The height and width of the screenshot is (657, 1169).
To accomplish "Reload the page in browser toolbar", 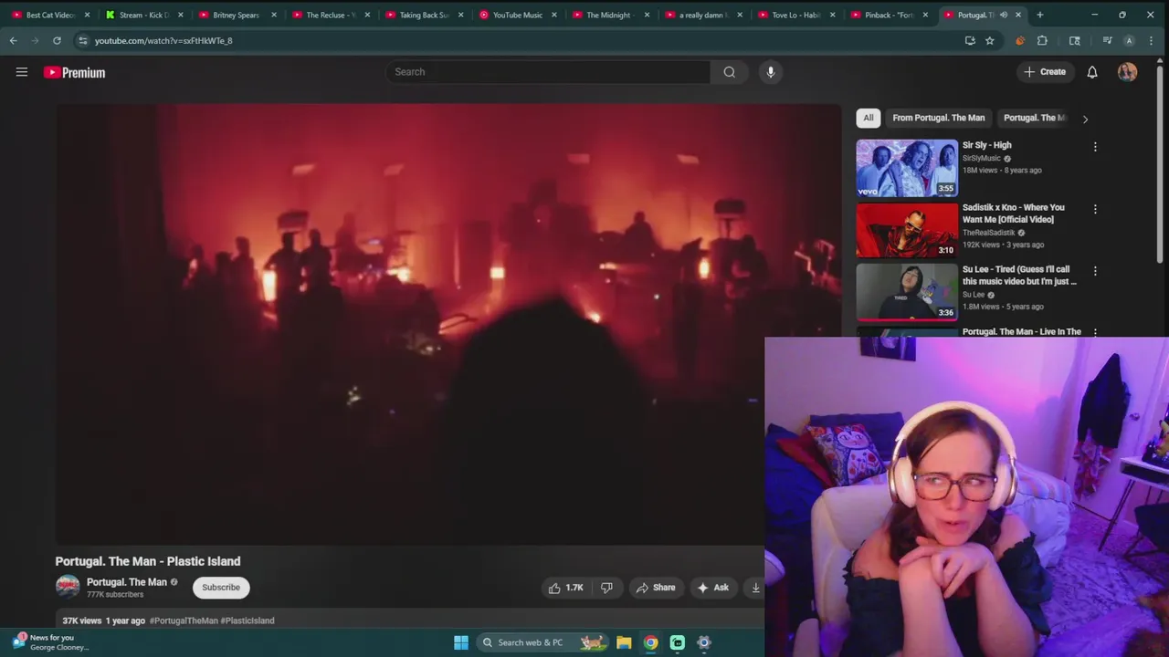I will point(57,40).
